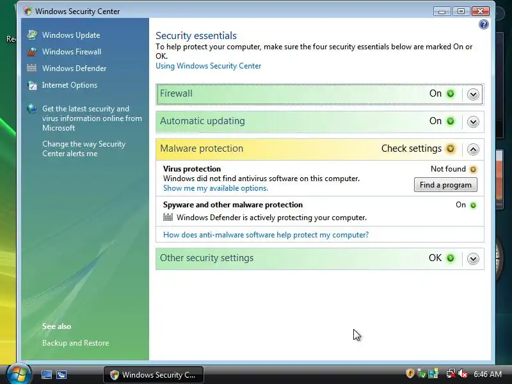The width and height of the screenshot is (512, 384).
Task: Click the Windows Firewall brick-wall icon
Action: pos(31,52)
